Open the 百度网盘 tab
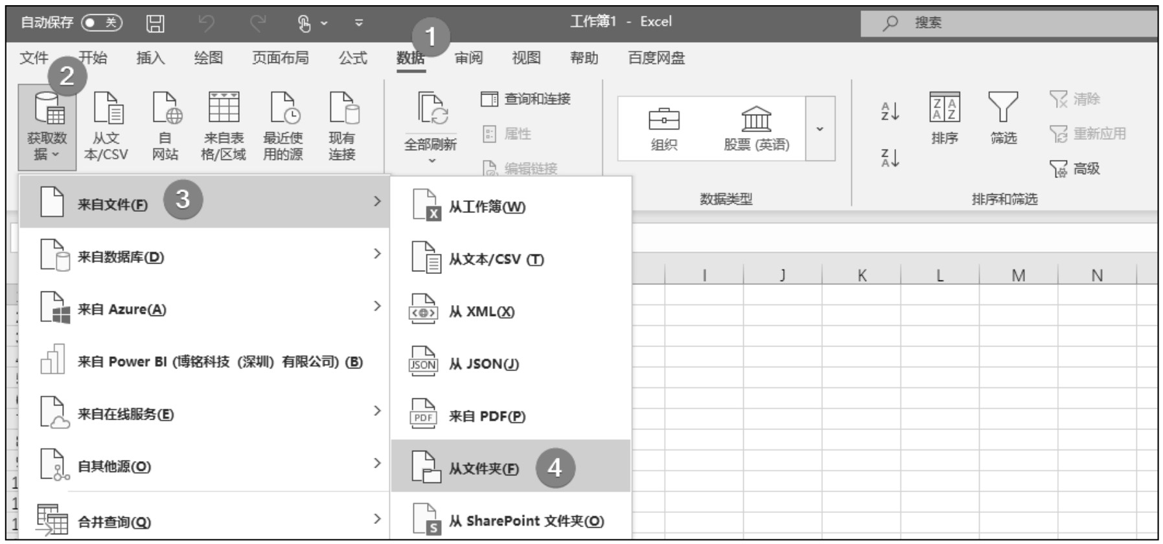Viewport: 1163px width, 544px height. [x=656, y=58]
